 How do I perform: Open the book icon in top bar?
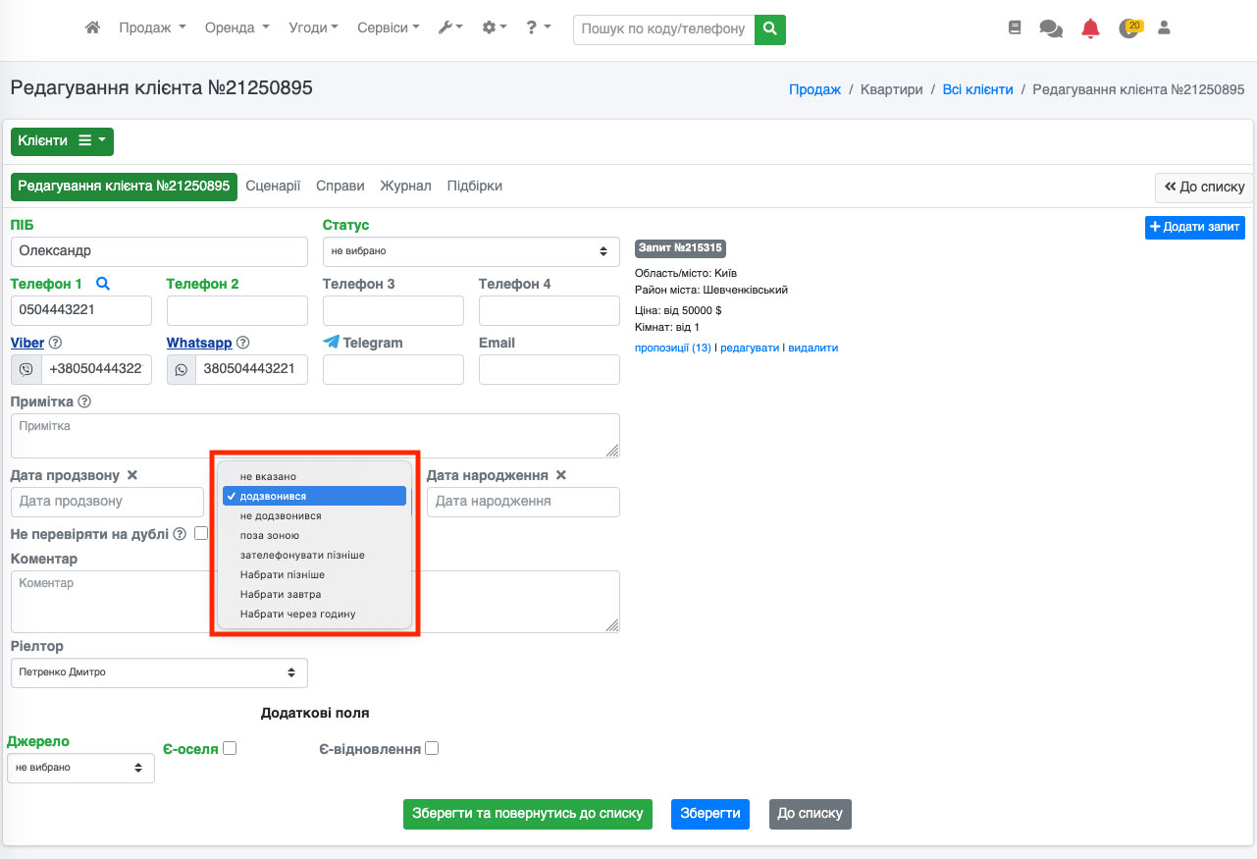[x=1015, y=28]
